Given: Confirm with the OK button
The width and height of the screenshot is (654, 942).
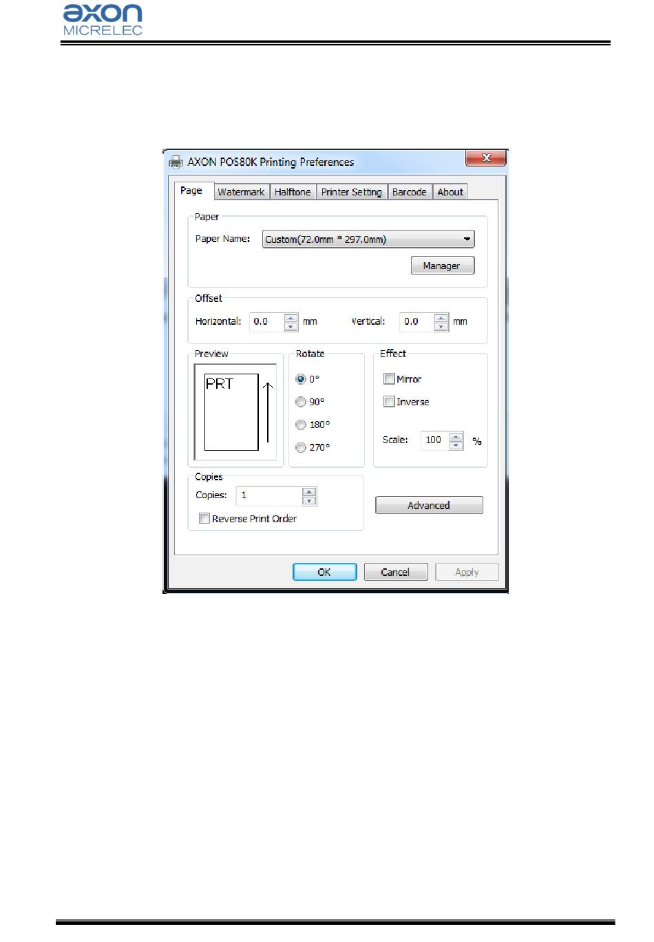Looking at the screenshot, I should click(x=325, y=572).
